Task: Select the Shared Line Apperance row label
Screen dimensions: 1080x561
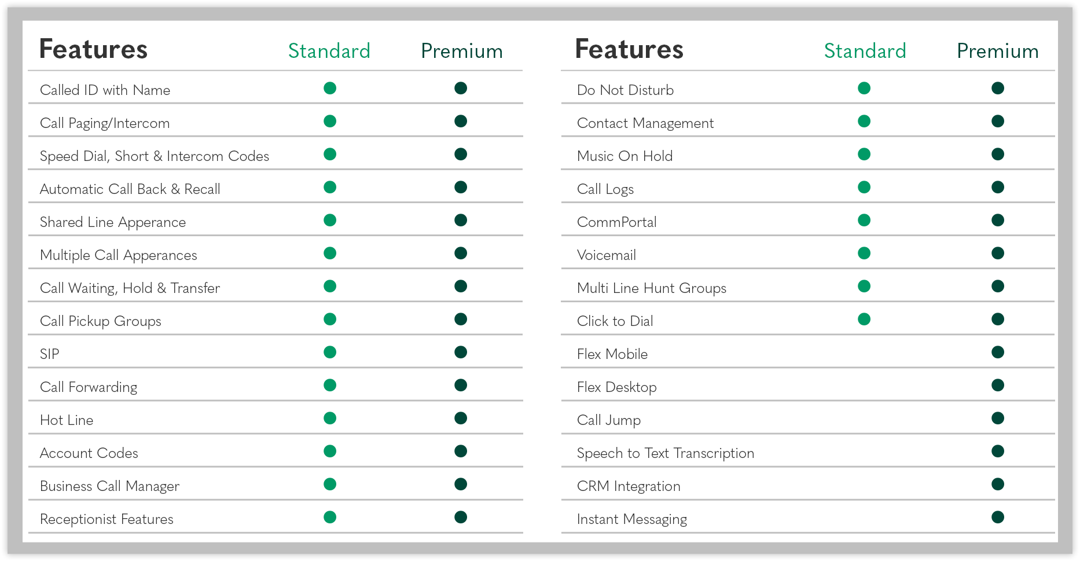Action: click(113, 222)
